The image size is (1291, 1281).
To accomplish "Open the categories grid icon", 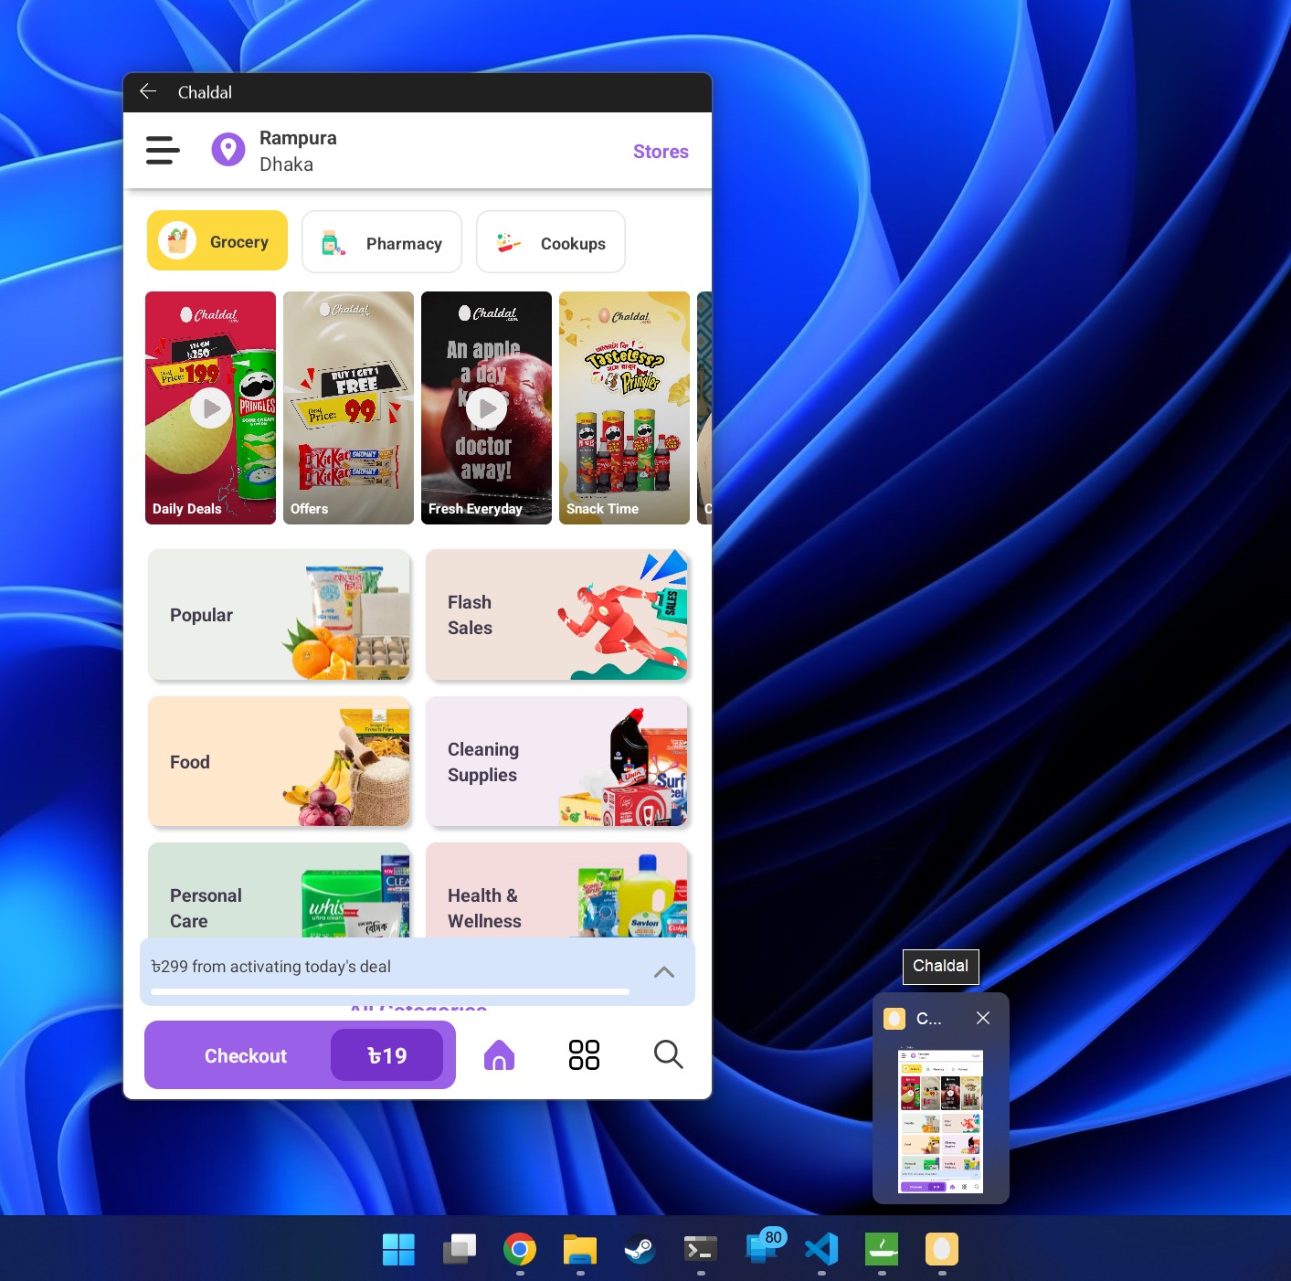I will pyautogui.click(x=584, y=1054).
